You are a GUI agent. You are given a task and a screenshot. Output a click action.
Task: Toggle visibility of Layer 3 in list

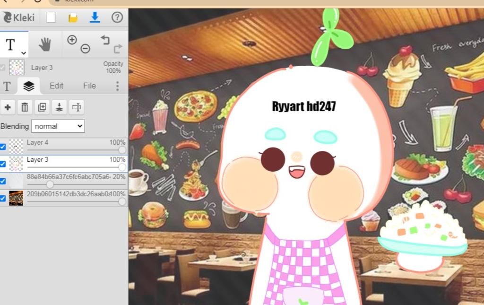pyautogui.click(x=3, y=164)
